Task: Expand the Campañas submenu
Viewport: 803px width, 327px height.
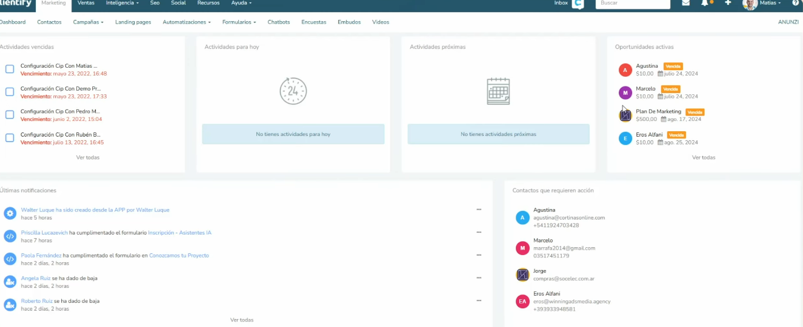Action: point(88,22)
